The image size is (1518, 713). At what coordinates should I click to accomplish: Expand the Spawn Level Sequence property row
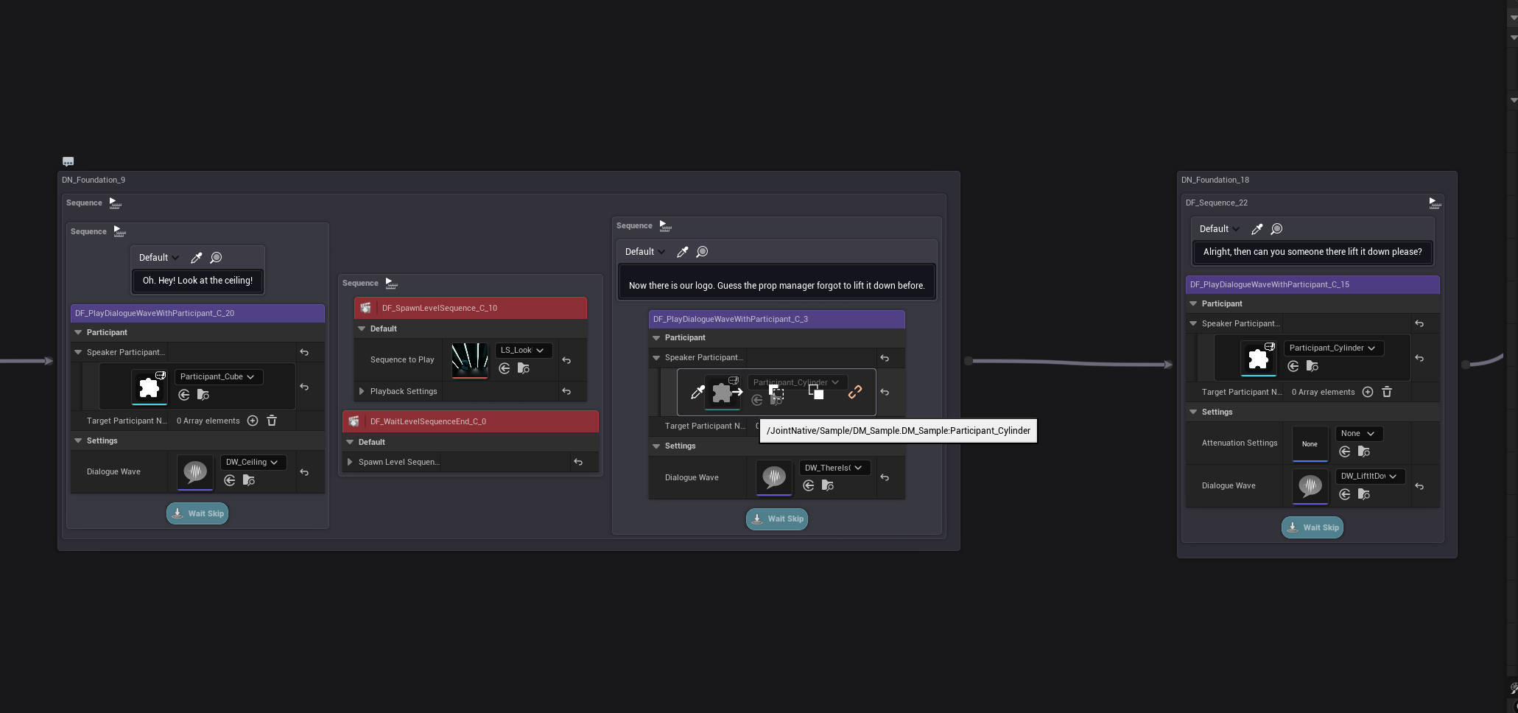click(x=350, y=462)
